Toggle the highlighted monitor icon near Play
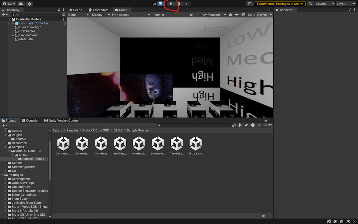Screen dimensions: 358x224 pos(161,4)
